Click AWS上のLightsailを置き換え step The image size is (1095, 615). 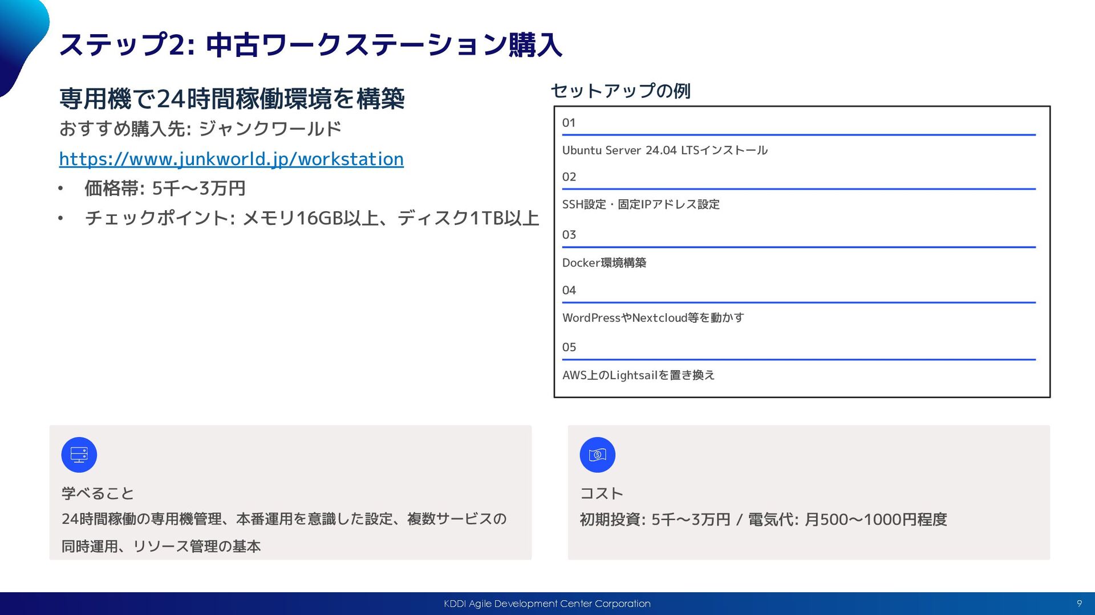[638, 375]
